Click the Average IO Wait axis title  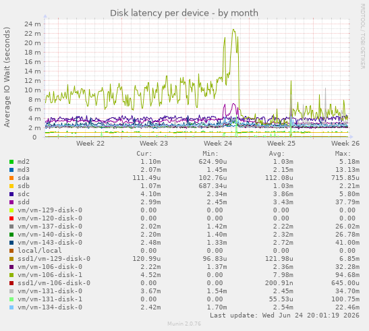7,77
